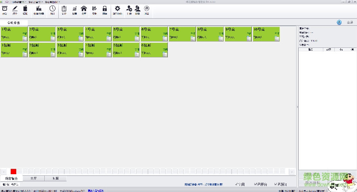This screenshot has width=357, height=192.
Task: Click the clipboard list icon in toolbar
Action: click(x=64, y=9)
